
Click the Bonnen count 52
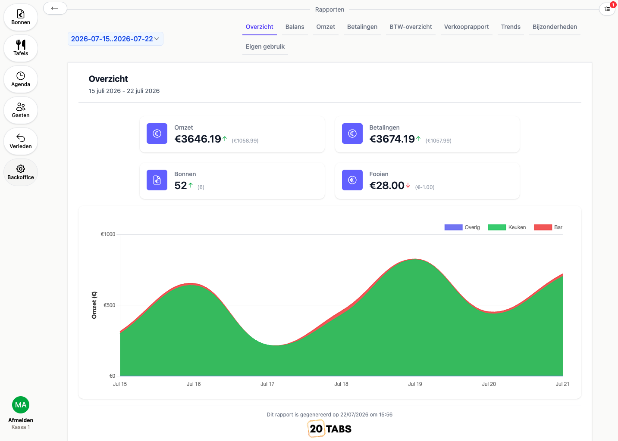click(x=181, y=185)
